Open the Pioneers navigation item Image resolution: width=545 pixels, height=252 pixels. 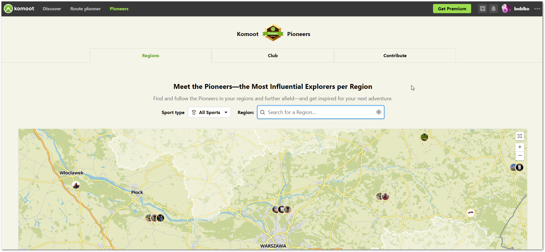(119, 9)
